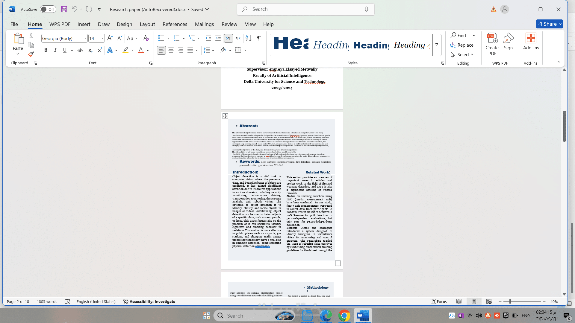This screenshot has width=575, height=323.
Task: Apply subscript formatting
Action: [90, 51]
